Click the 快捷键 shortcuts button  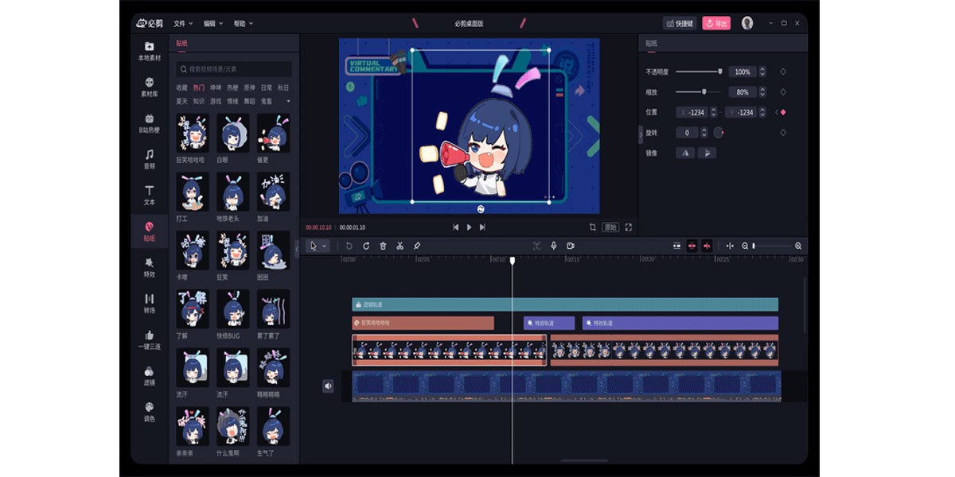coord(680,23)
